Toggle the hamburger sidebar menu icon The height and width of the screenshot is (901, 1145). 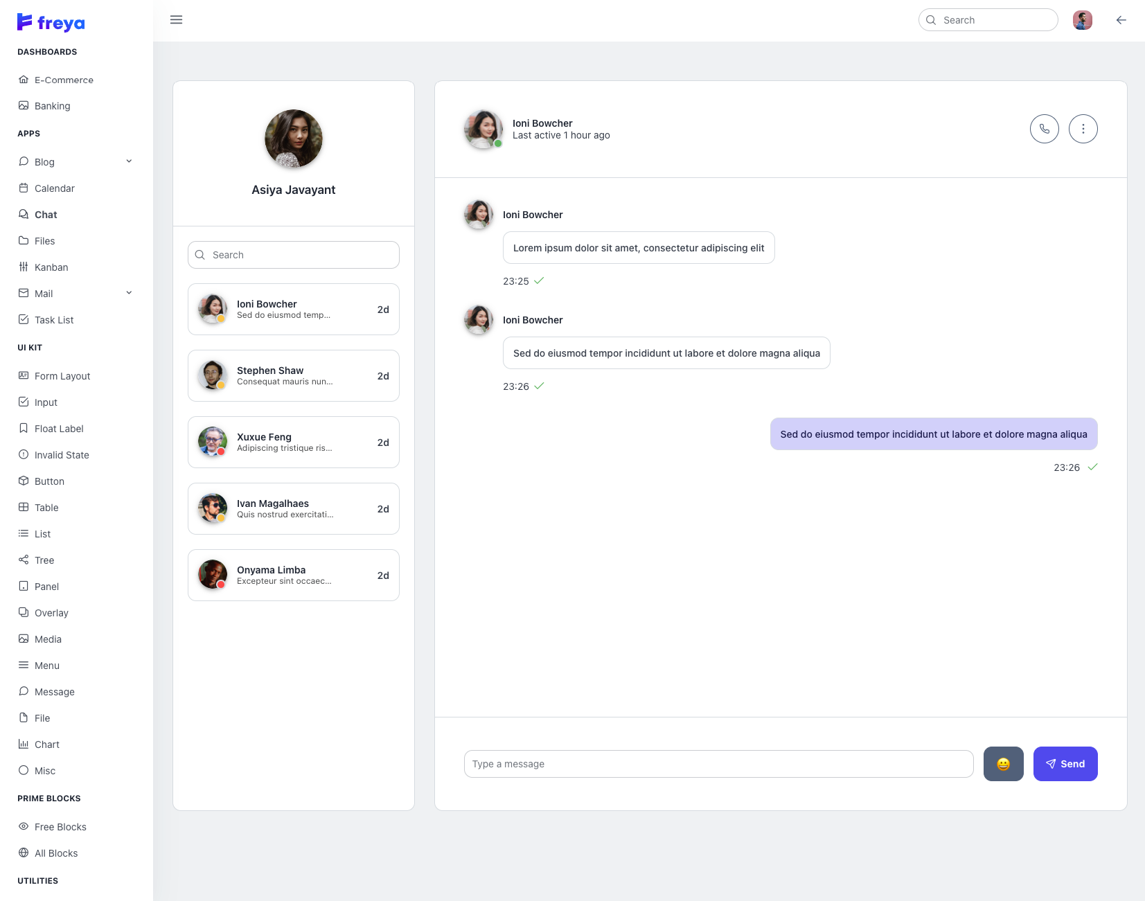pos(177,20)
